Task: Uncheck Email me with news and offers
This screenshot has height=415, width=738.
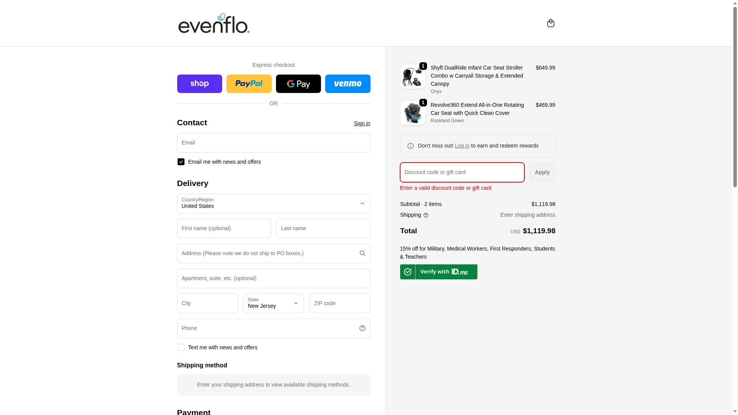Action: [181, 162]
